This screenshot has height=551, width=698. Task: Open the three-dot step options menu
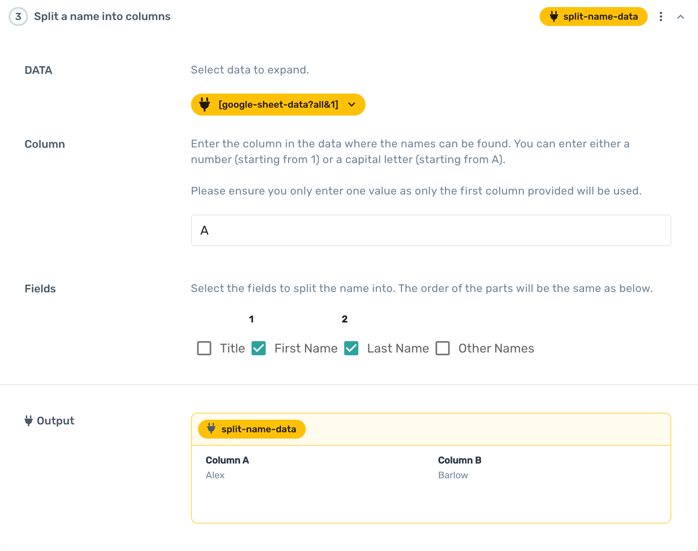tap(661, 17)
